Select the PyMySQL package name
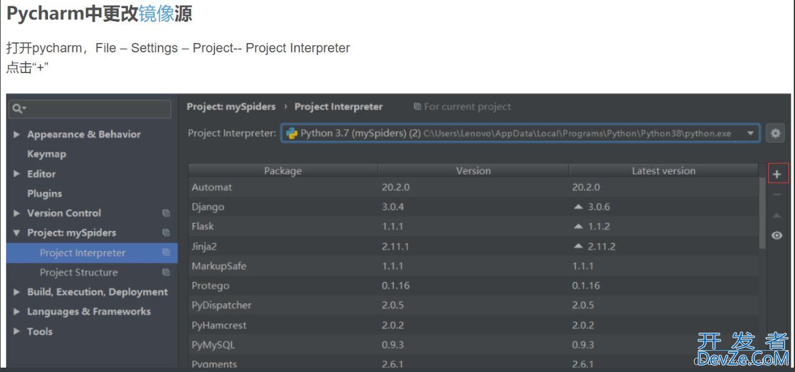The height and width of the screenshot is (372, 795). coord(213,345)
